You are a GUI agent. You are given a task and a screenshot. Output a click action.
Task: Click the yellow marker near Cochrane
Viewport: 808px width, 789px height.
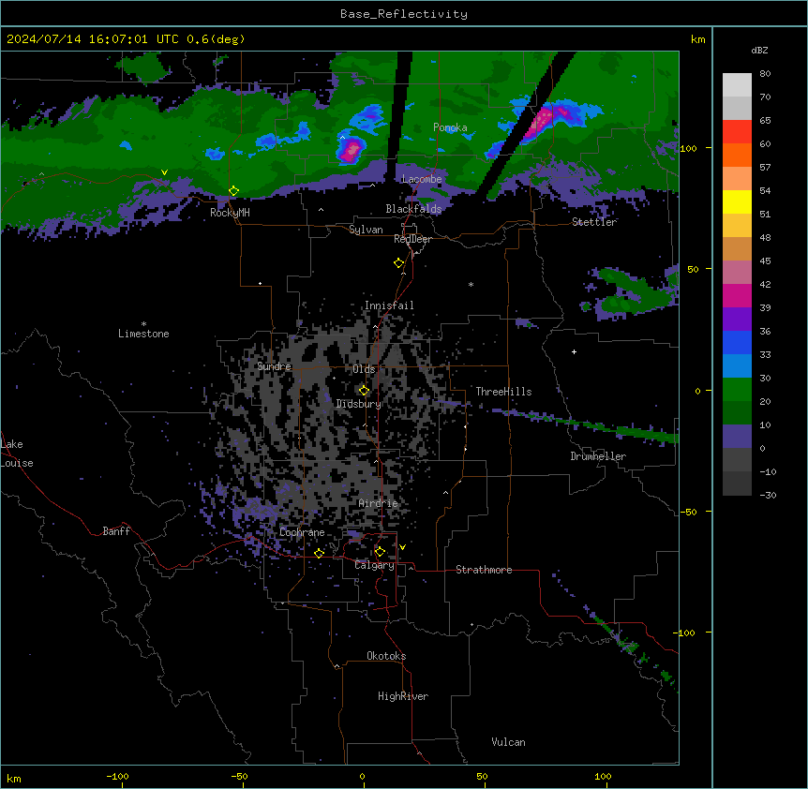click(319, 553)
